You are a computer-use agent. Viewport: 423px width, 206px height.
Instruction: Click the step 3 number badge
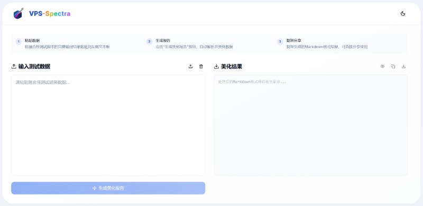click(280, 42)
